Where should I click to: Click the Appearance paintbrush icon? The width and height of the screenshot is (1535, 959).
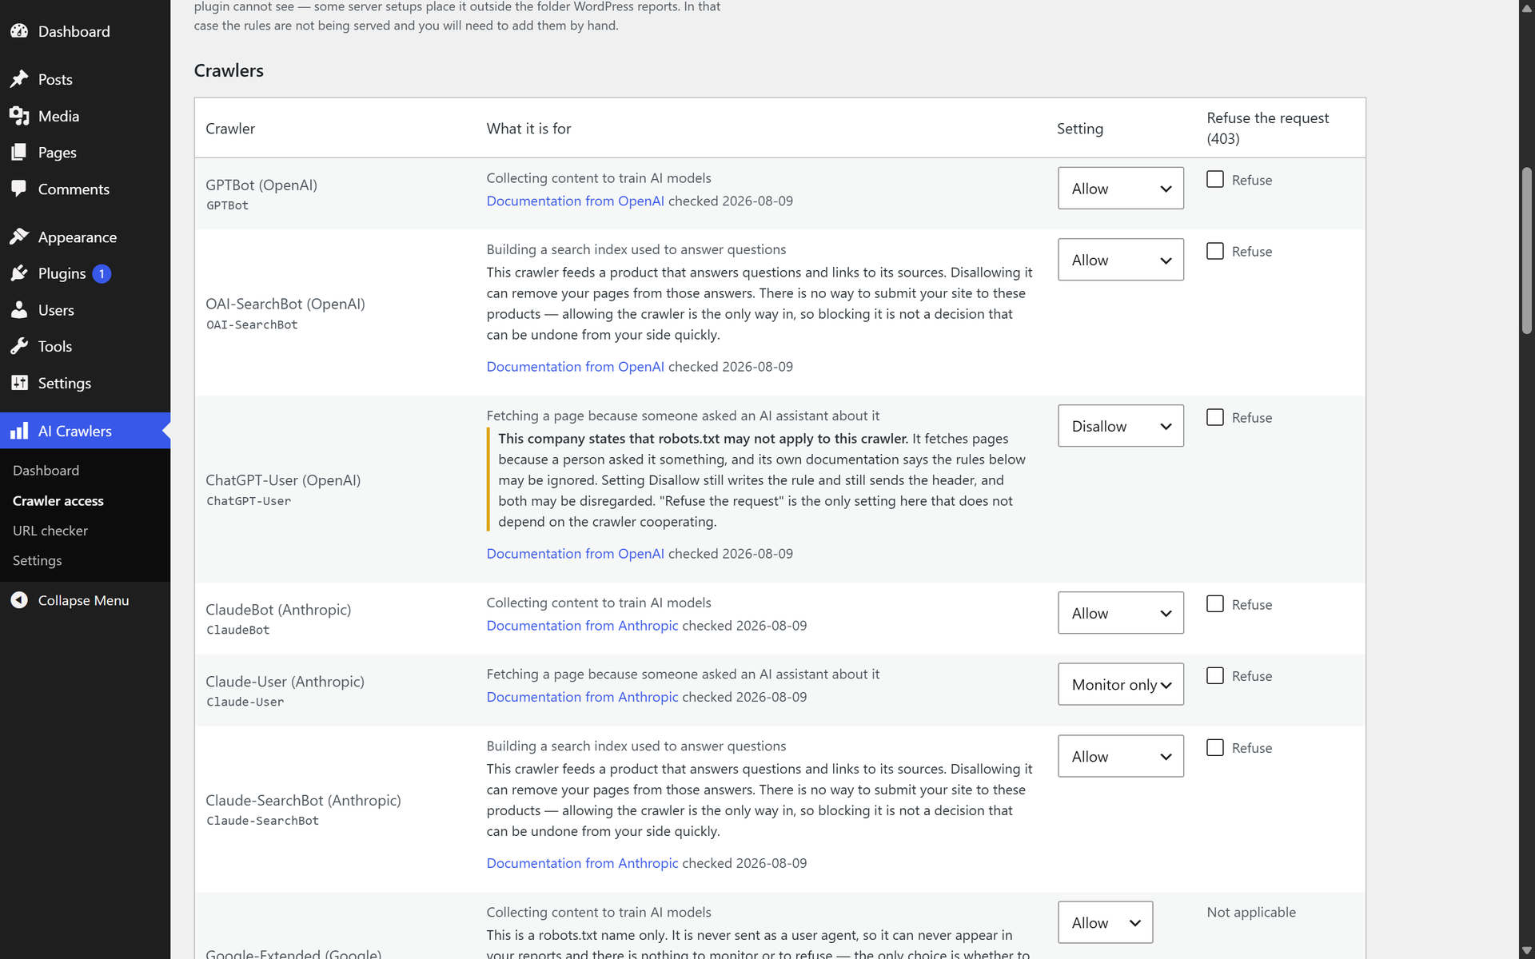click(x=19, y=237)
